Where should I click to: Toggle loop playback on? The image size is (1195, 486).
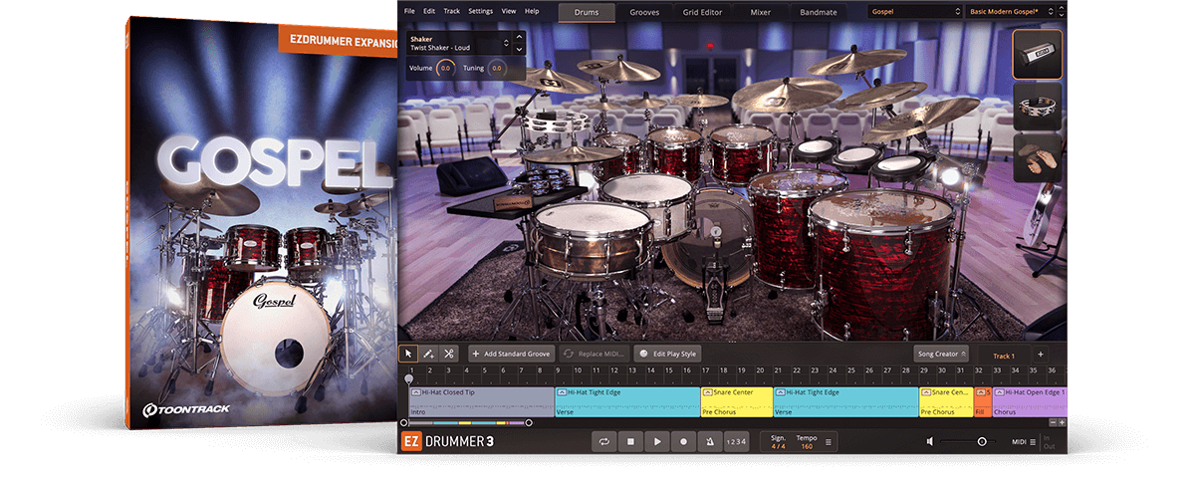coord(603,441)
